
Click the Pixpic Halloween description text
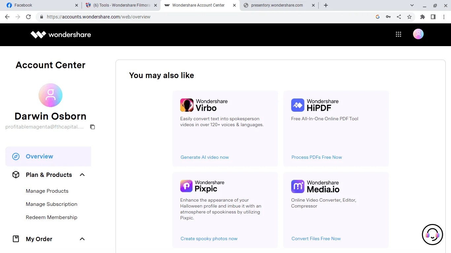(x=221, y=209)
